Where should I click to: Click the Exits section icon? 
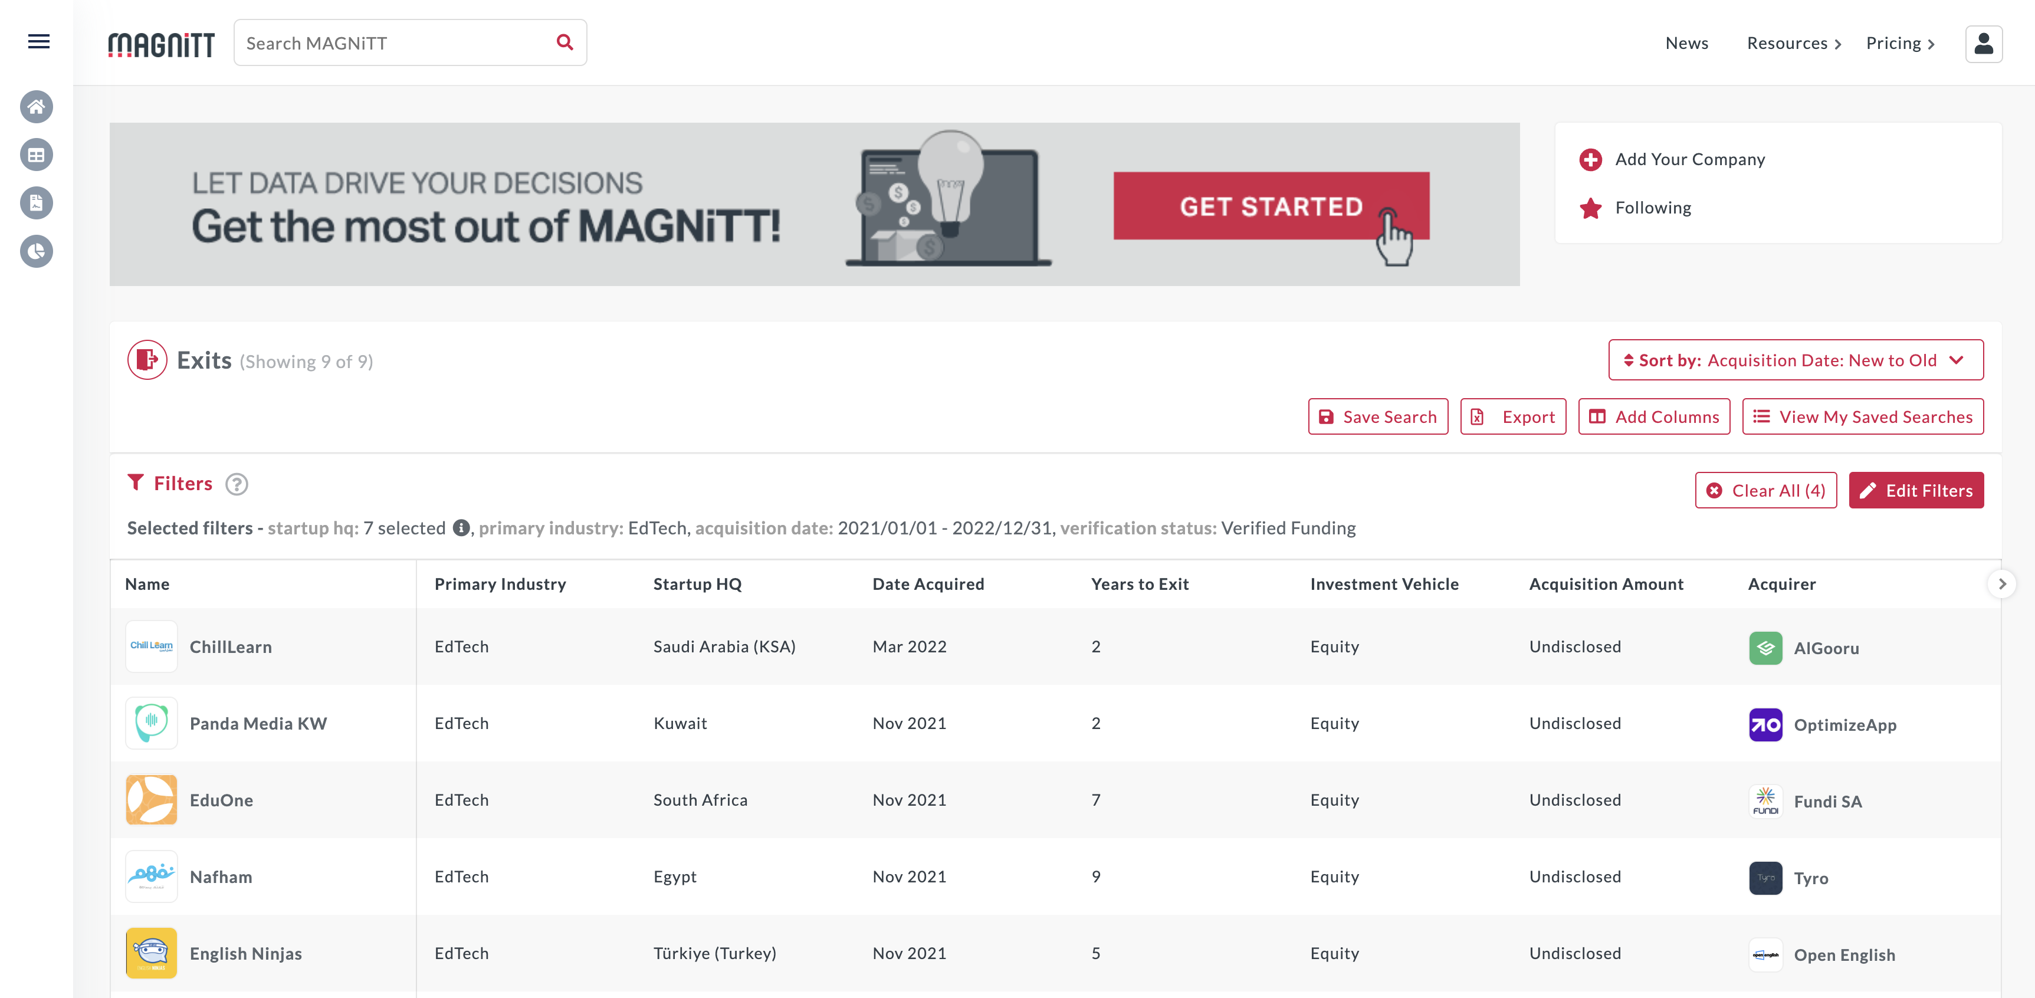click(147, 360)
